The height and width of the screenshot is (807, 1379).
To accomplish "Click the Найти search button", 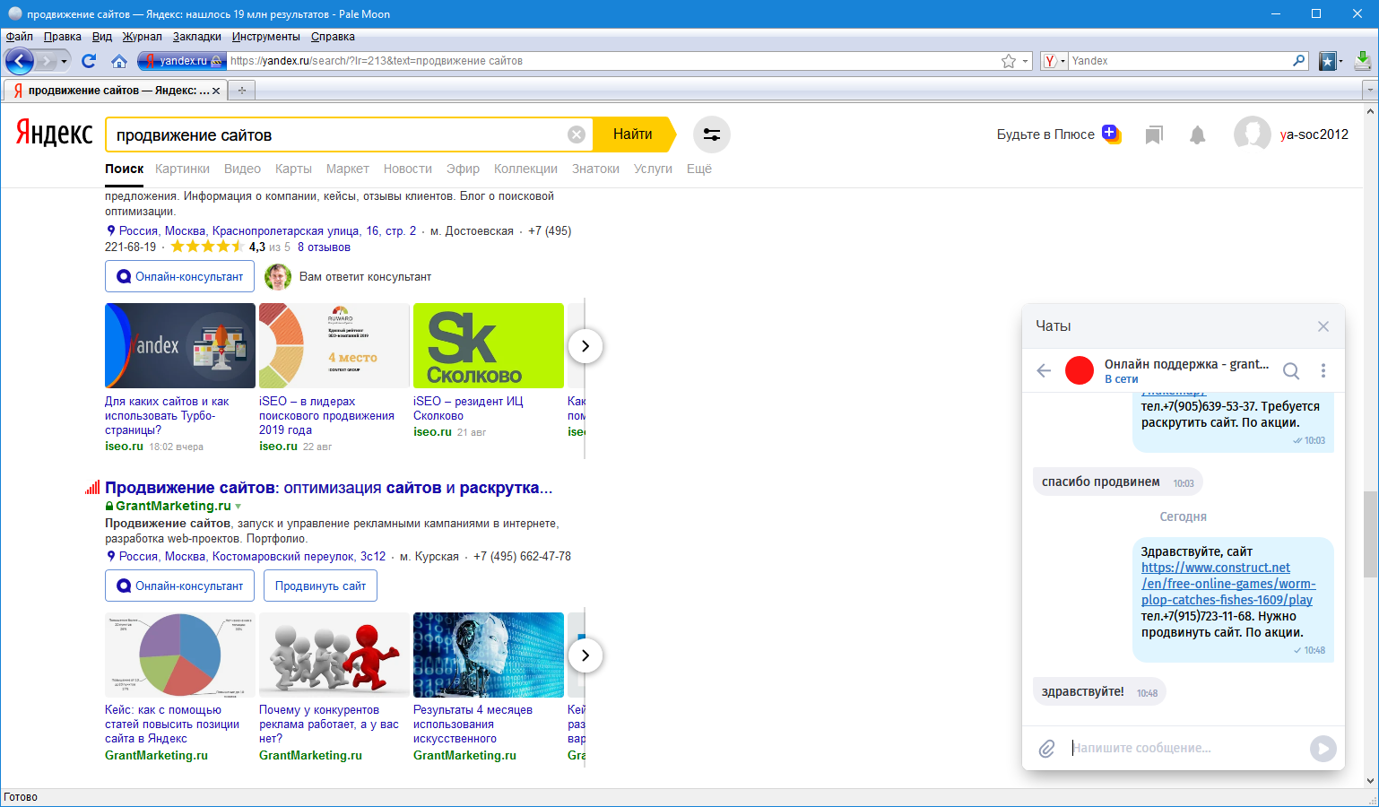I will (x=633, y=134).
